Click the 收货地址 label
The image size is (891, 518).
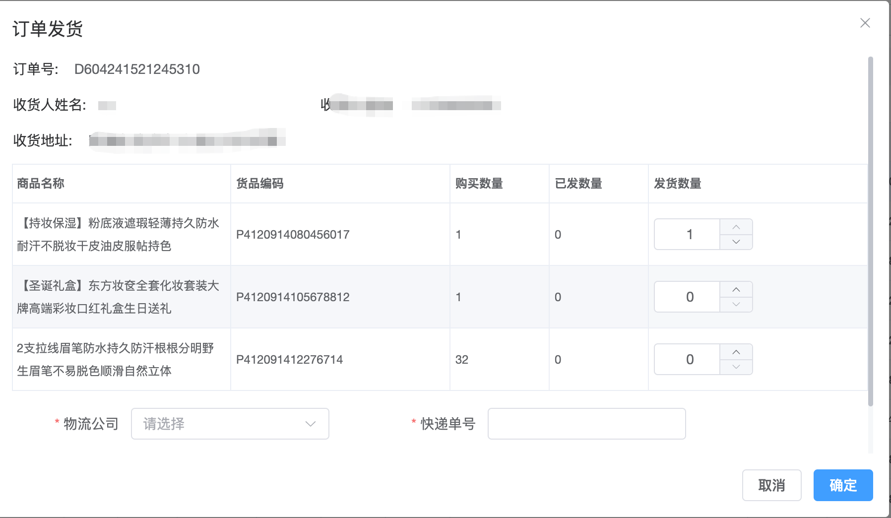[43, 140]
